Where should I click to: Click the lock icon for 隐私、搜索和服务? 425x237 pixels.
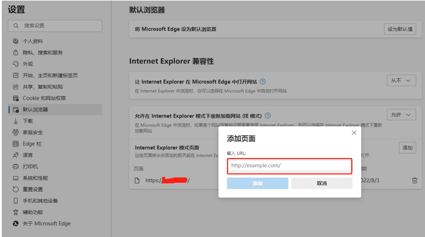coord(15,52)
